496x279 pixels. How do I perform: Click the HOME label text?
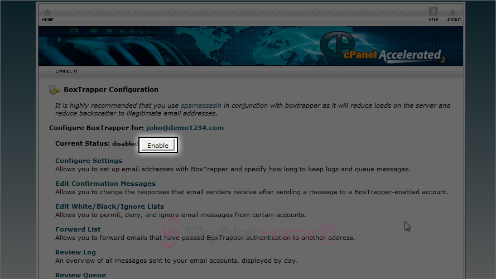coord(48,20)
